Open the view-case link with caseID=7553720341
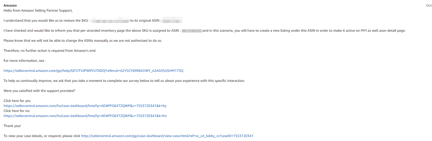The image size is (432, 141). [x=167, y=136]
